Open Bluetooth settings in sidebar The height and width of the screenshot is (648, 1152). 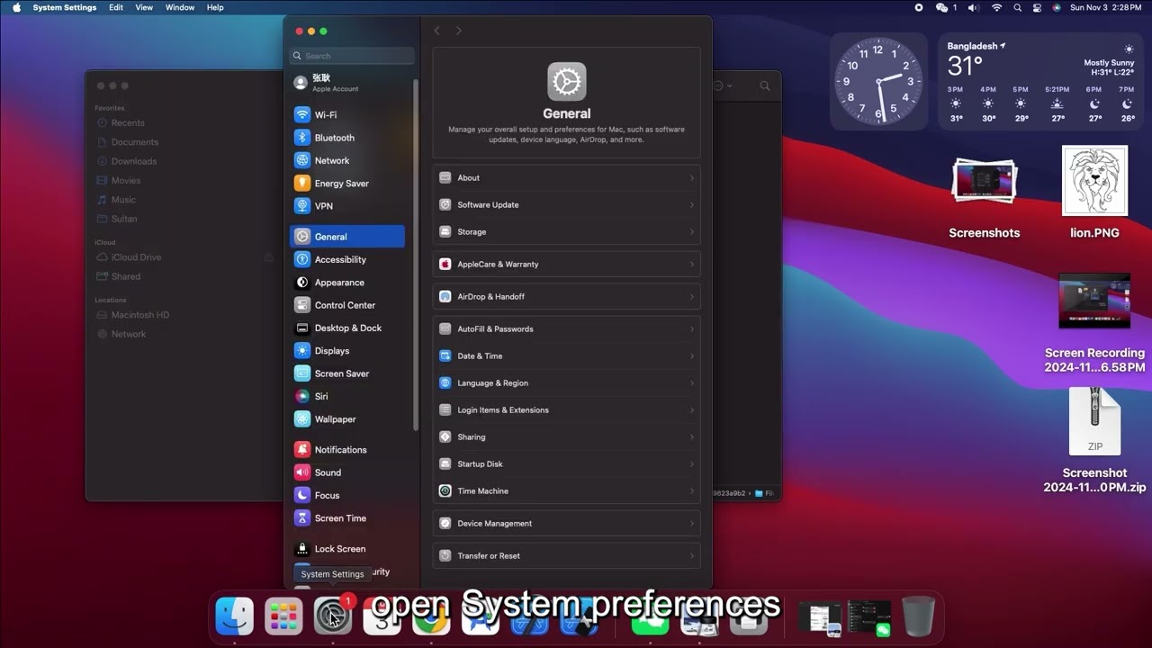click(347, 138)
